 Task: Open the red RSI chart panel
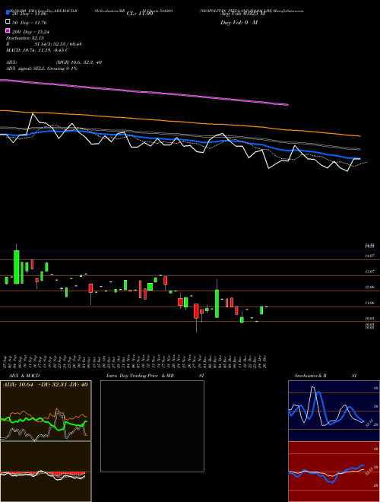(x=334, y=472)
